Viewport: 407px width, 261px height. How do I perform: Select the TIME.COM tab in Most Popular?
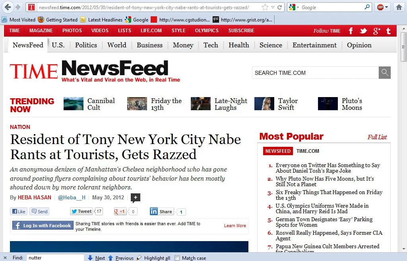(x=308, y=151)
